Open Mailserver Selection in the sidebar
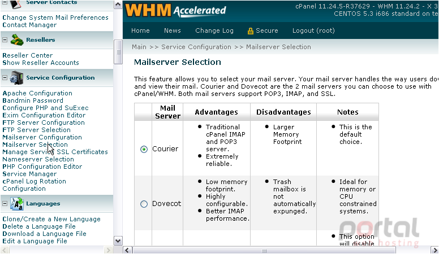 tap(35, 144)
